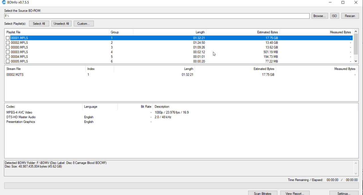Check the 00004.MPLS playlist checkbox
The width and height of the screenshot is (363, 195).
(x=8, y=57)
